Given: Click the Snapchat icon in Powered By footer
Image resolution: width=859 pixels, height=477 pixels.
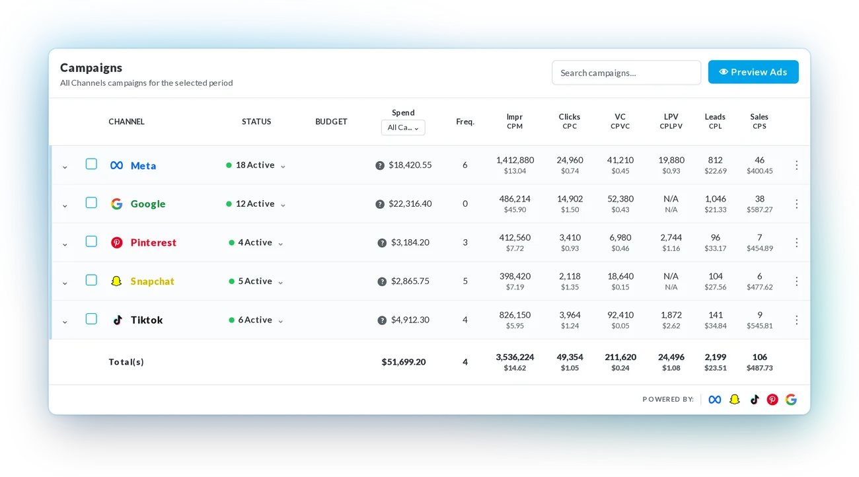Looking at the screenshot, I should [x=735, y=400].
